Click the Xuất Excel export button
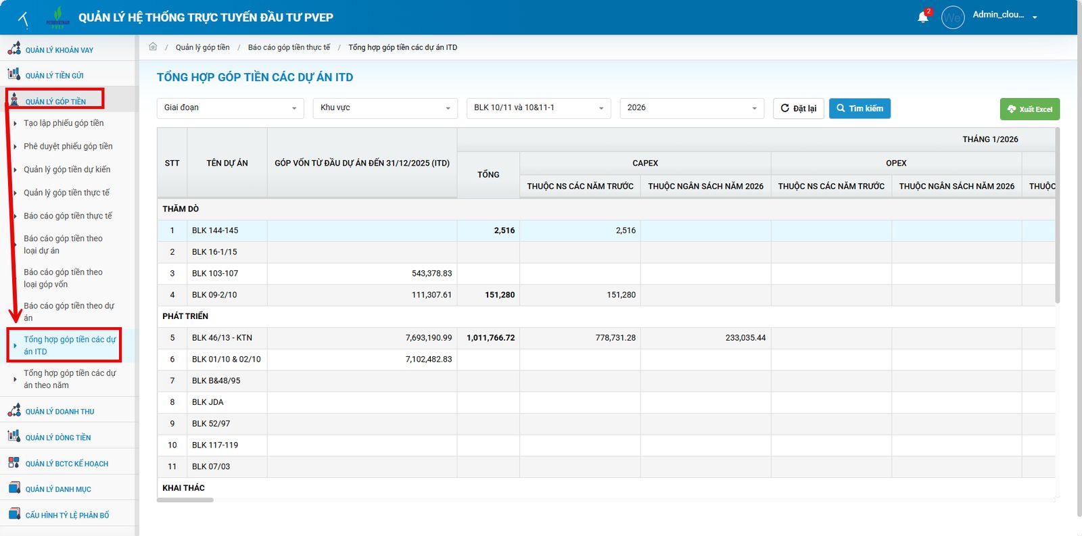Viewport: 1082px width, 536px height. pyautogui.click(x=1030, y=109)
